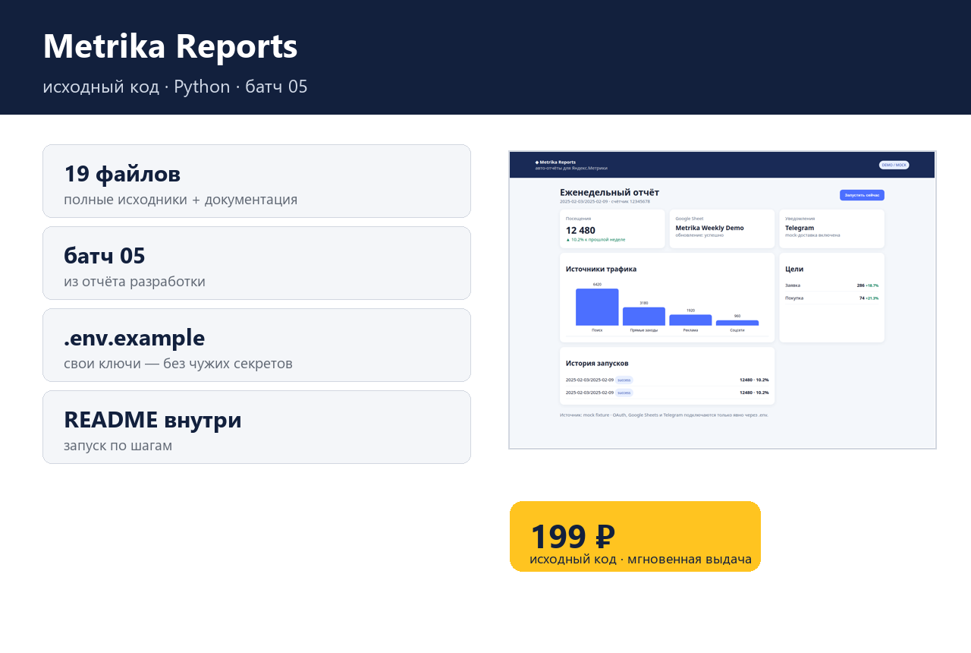Click the 'Источники трафика' heading
The height and width of the screenshot is (653, 971).
601,269
